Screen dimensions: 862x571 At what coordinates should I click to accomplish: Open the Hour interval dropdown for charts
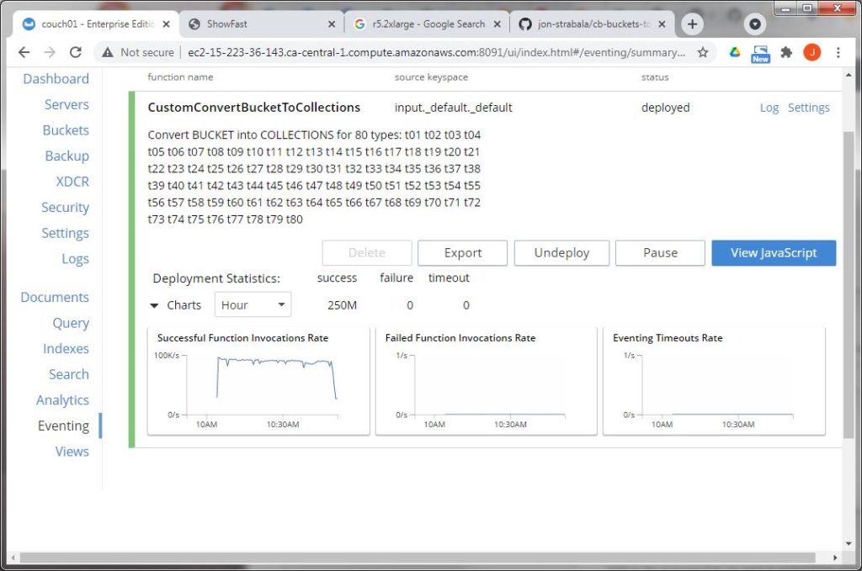click(x=252, y=304)
